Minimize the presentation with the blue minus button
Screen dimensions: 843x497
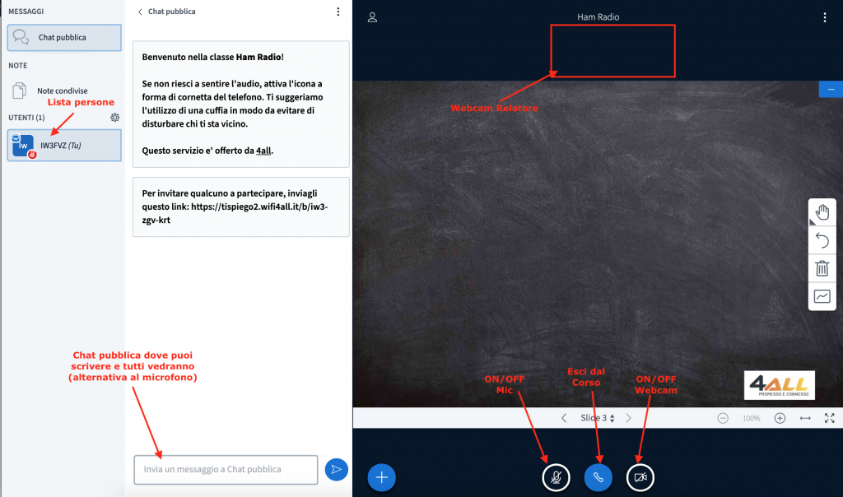click(x=831, y=89)
